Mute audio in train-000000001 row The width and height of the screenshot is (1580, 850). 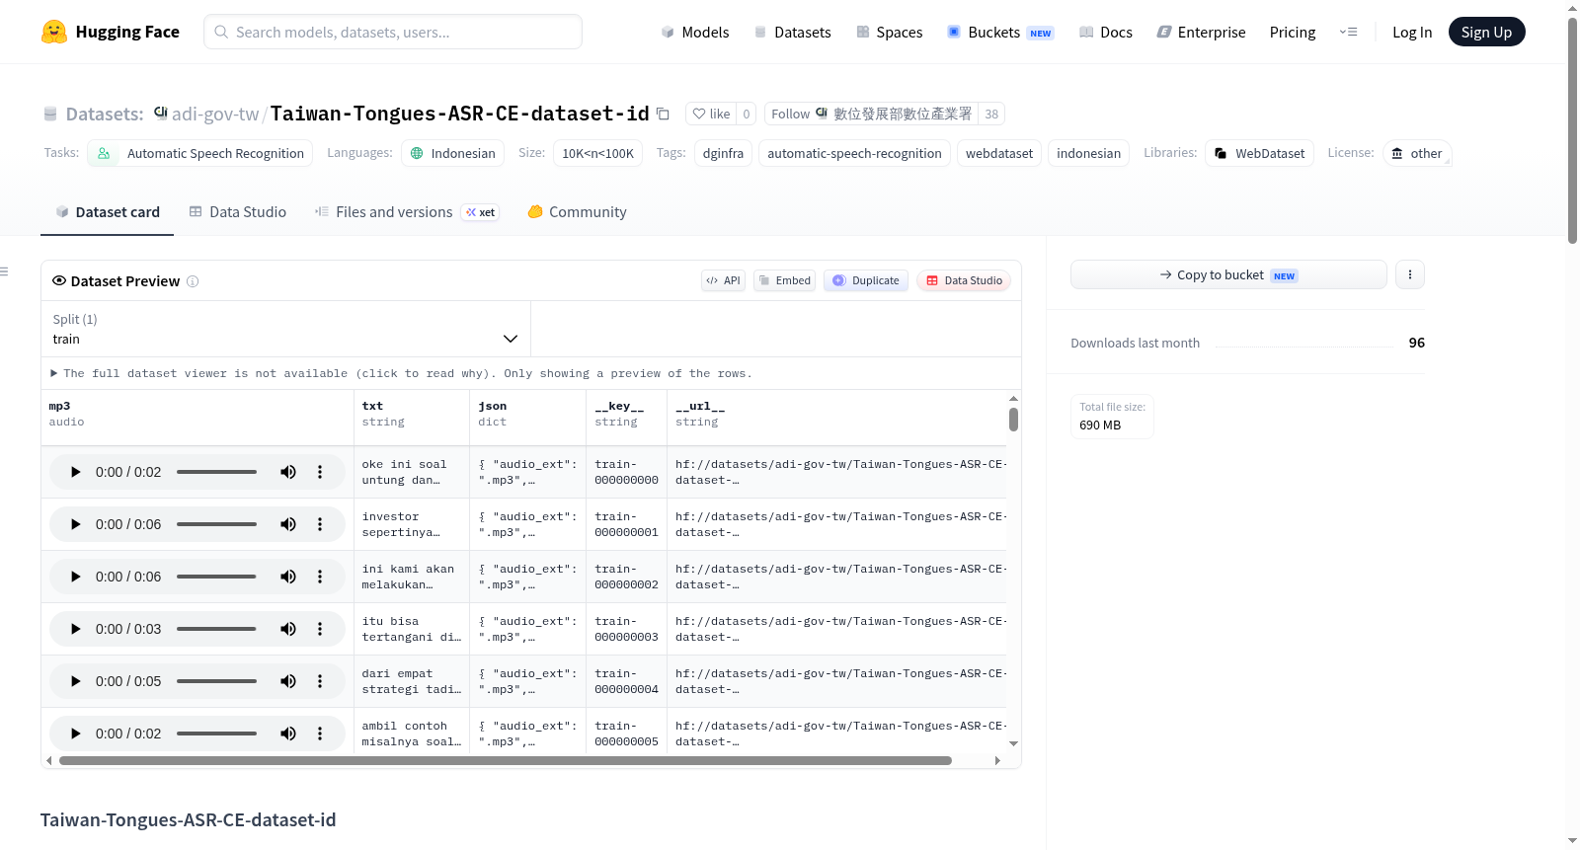[x=288, y=524]
